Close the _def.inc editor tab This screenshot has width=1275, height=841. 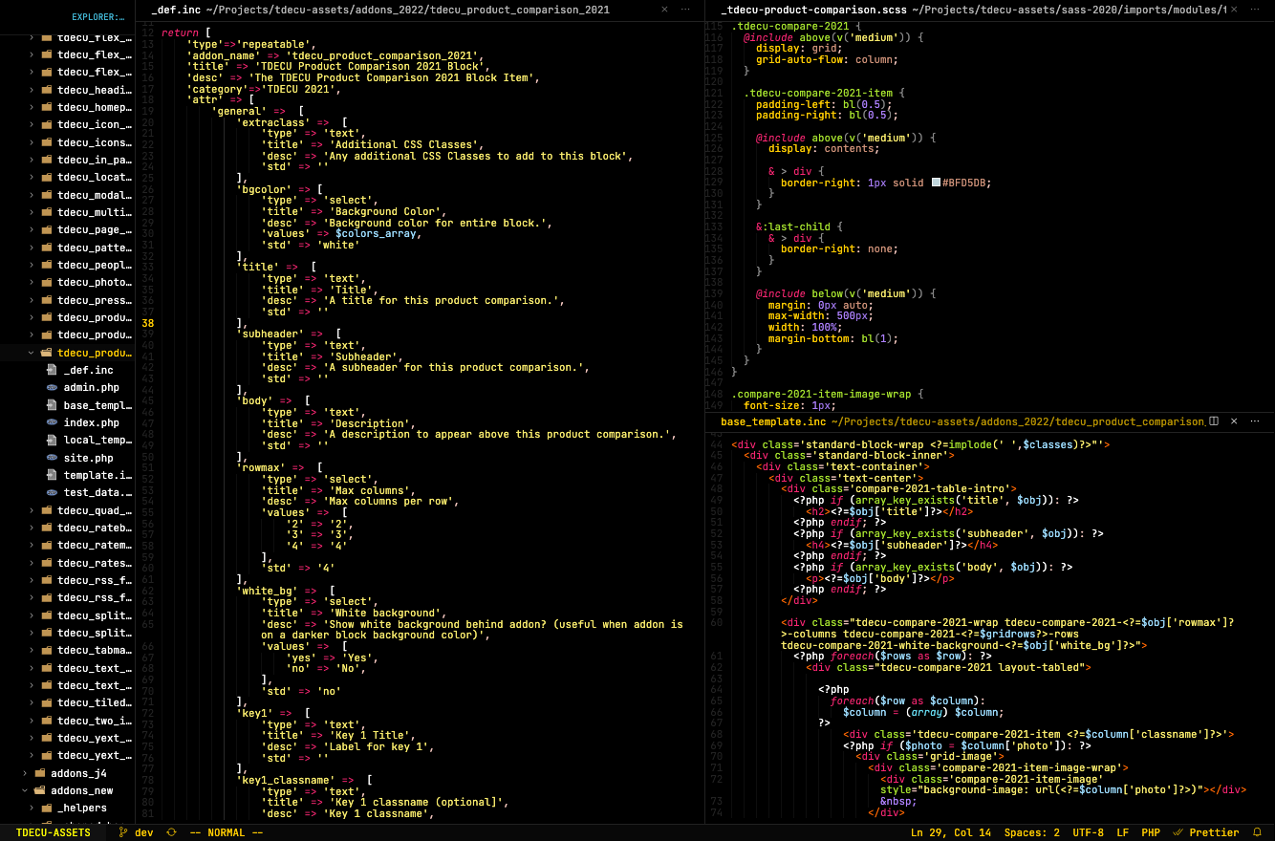coord(664,9)
